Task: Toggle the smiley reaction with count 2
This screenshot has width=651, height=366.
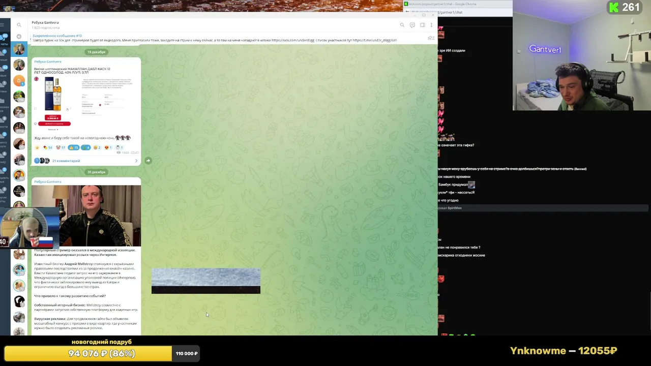Action: [97, 147]
